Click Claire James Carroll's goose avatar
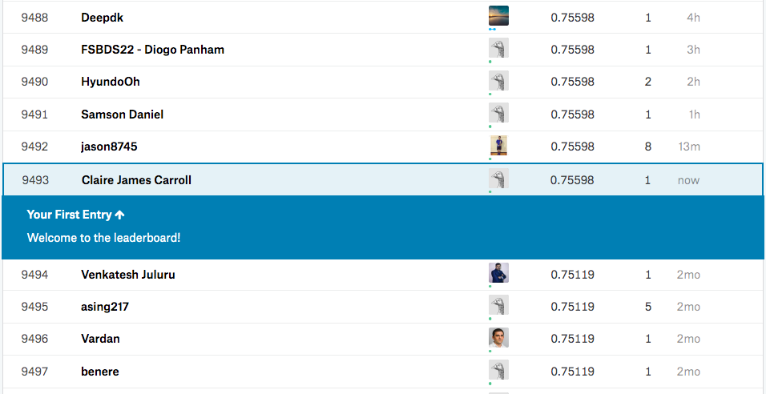Screen dimensions: 766x394 tap(498, 179)
